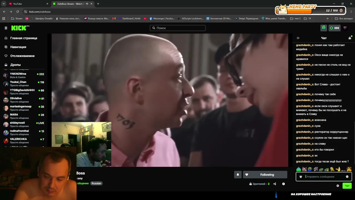Open the tab search dropdown

pos(4,4)
